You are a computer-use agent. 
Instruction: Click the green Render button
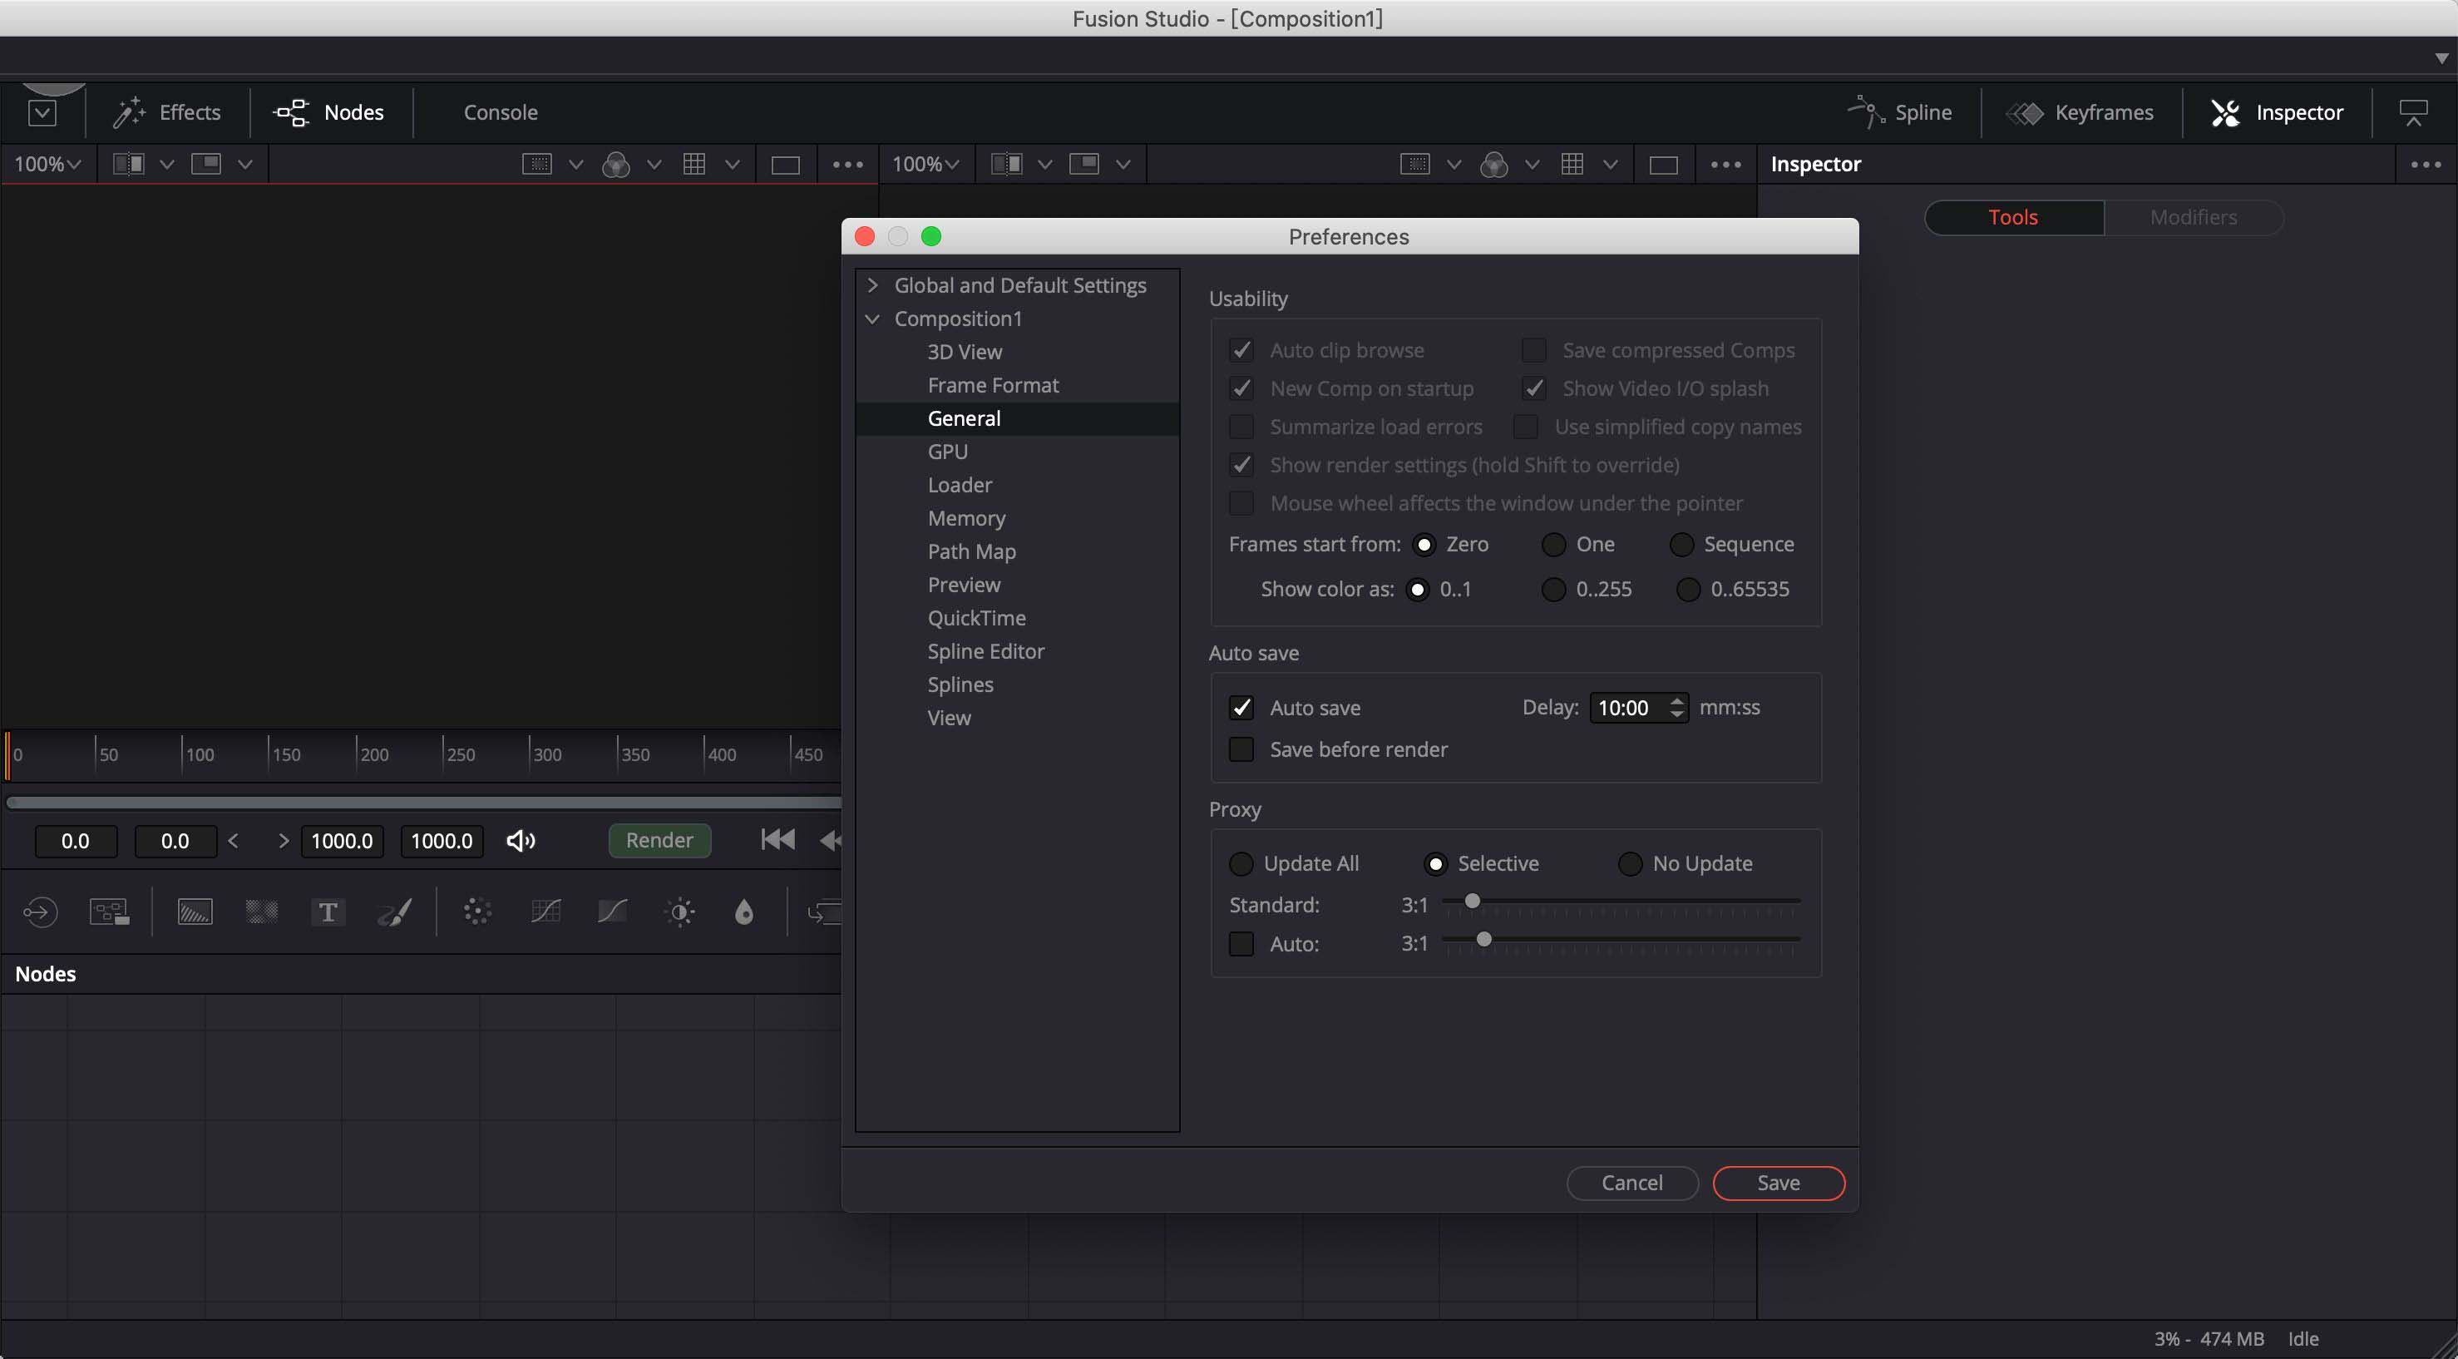tap(659, 840)
